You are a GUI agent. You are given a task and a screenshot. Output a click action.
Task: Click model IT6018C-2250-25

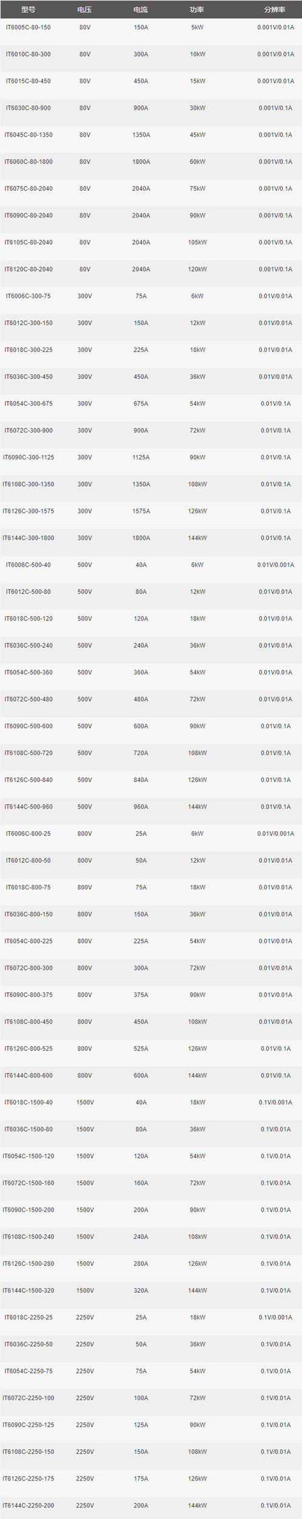pos(29,1317)
